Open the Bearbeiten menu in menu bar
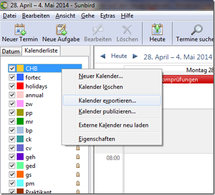The image size is (215, 195). [36, 16]
